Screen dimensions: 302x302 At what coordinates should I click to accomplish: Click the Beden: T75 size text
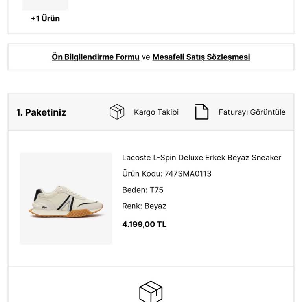coord(143,190)
